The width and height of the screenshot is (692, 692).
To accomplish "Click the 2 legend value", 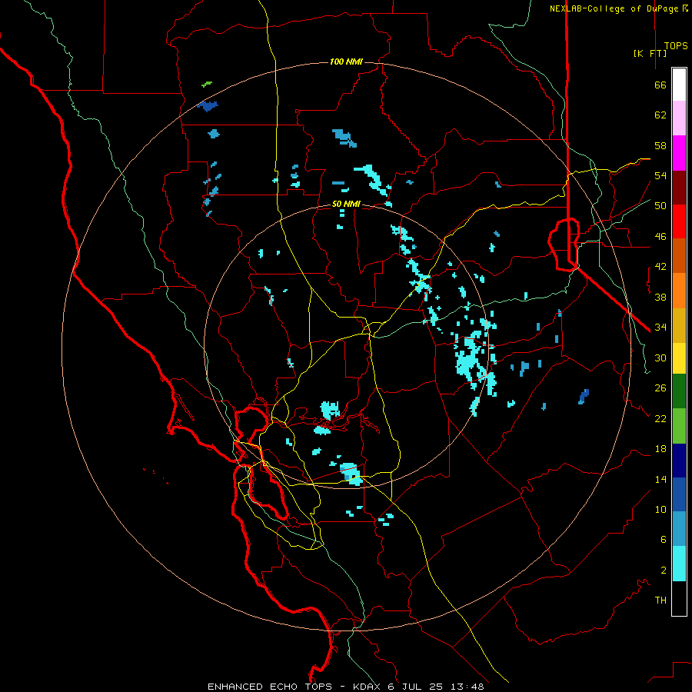I will tap(663, 570).
